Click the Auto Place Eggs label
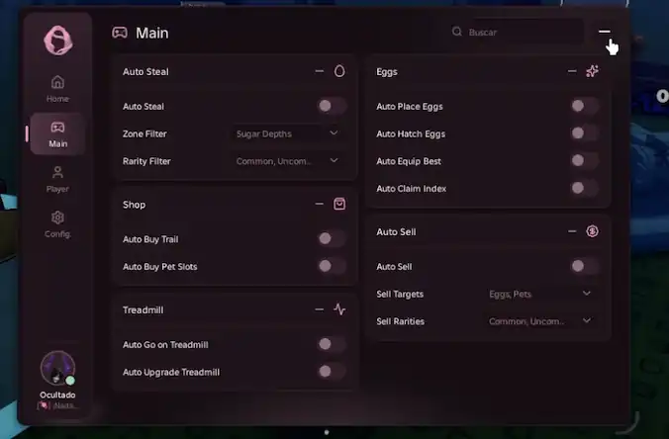The width and height of the screenshot is (669, 439). pos(410,107)
